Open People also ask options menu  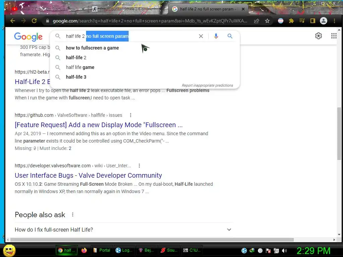tap(73, 215)
